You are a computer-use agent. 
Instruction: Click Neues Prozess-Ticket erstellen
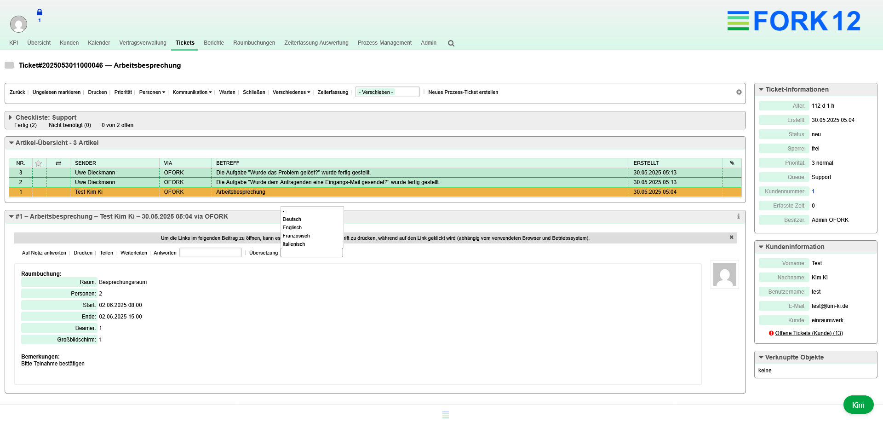[463, 93]
